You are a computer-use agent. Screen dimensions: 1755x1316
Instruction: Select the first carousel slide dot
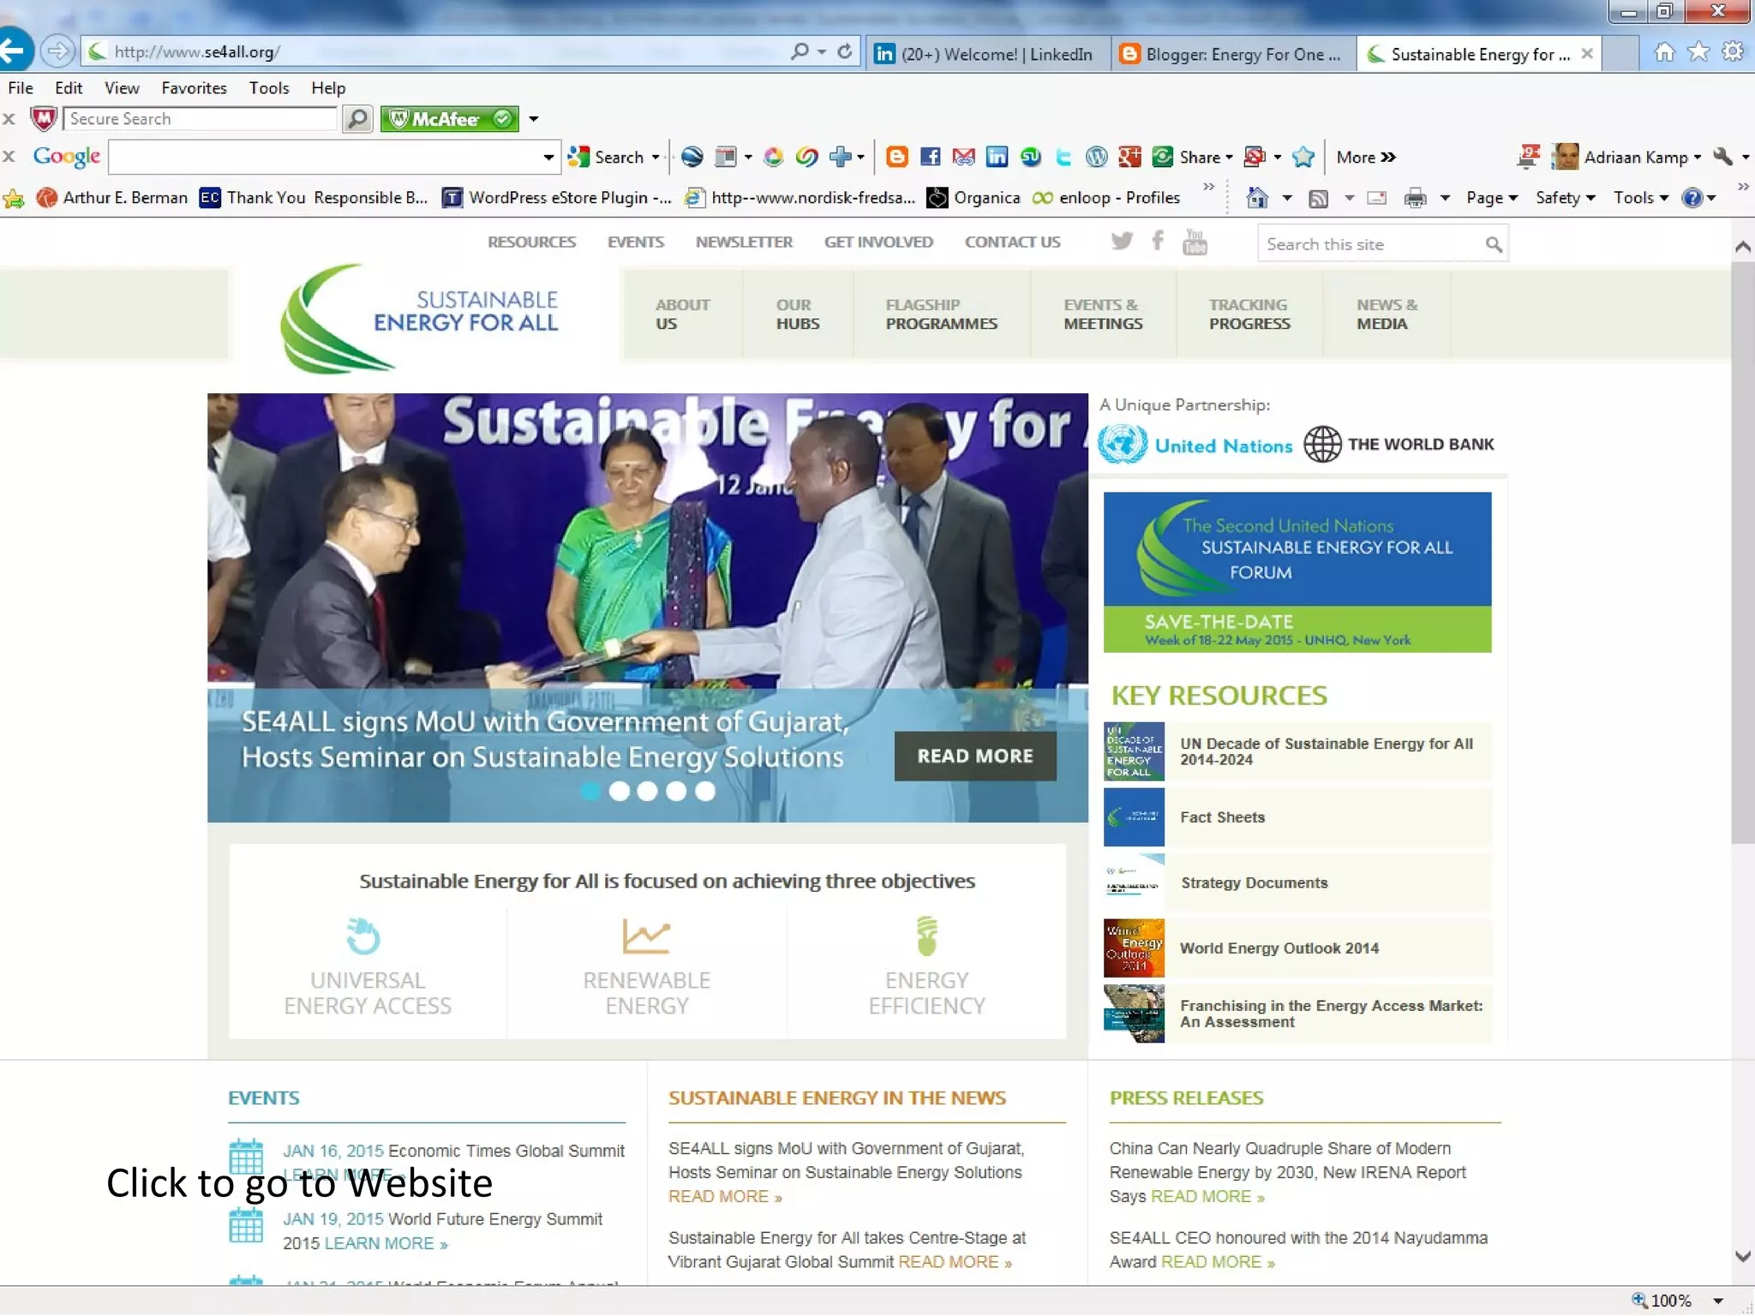click(590, 792)
